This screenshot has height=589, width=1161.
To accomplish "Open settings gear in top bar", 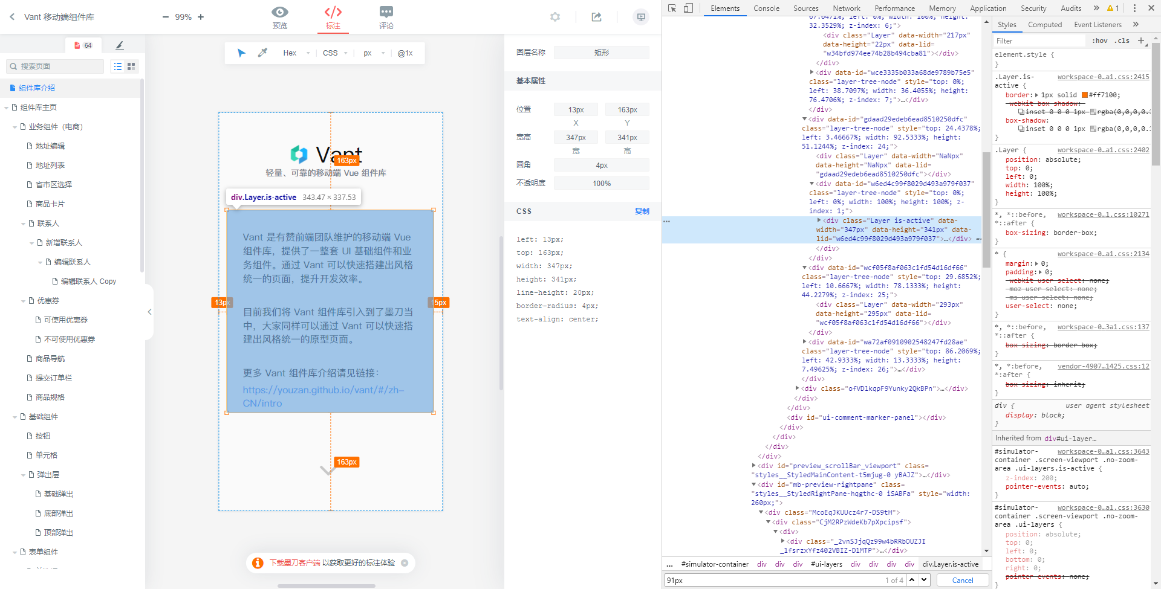I will pos(555,17).
